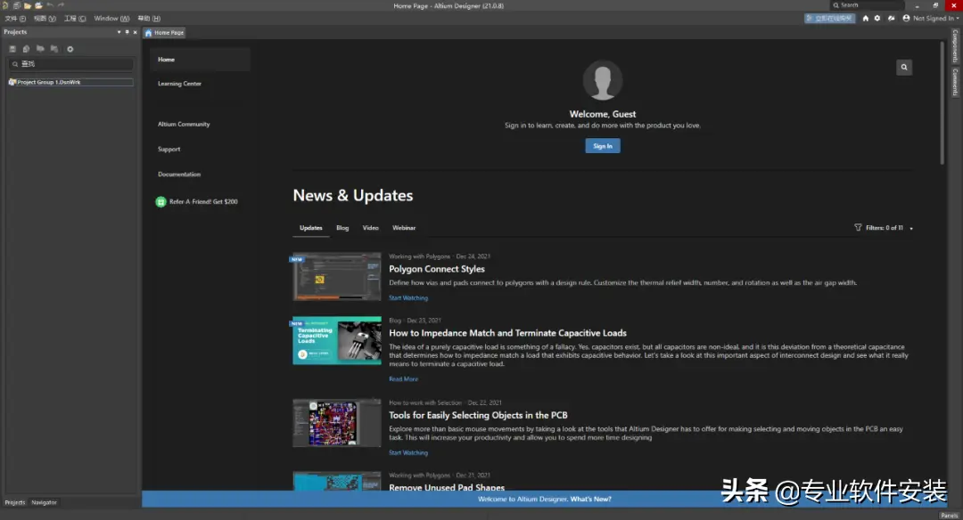Click Refer A Friend! Get $200 link
The width and height of the screenshot is (963, 520).
click(203, 202)
